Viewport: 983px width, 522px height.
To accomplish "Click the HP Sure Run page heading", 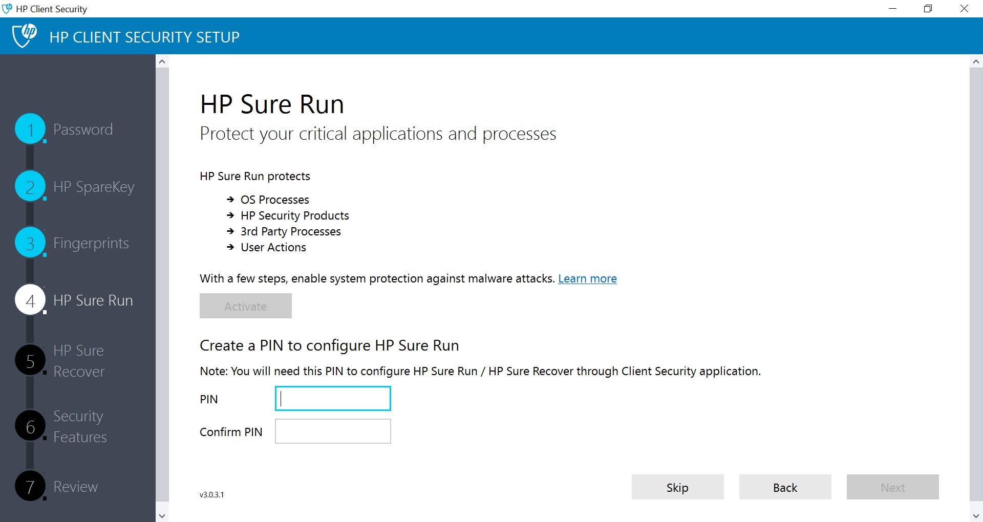I will [x=272, y=104].
